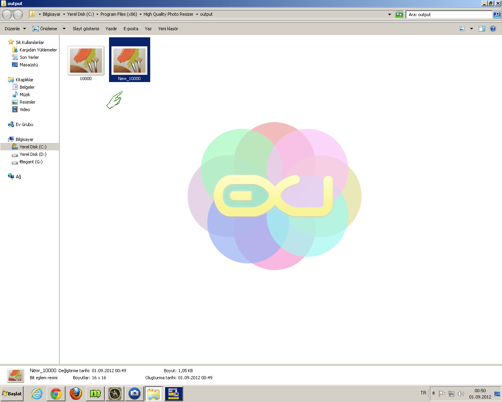Click Yerel Disk (C:) in address breadcrumb
The image size is (502, 402).
coord(80,14)
